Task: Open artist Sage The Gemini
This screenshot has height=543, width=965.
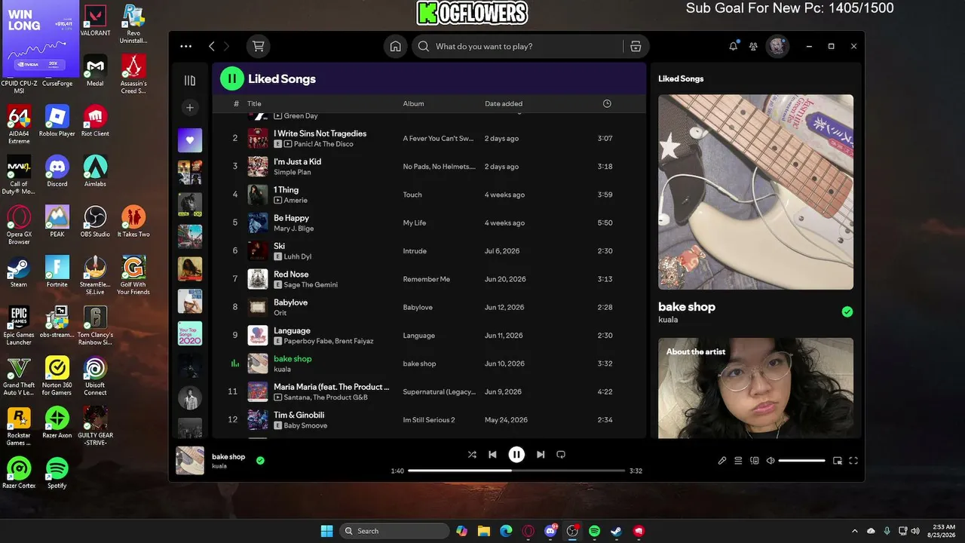Action: coord(311,285)
